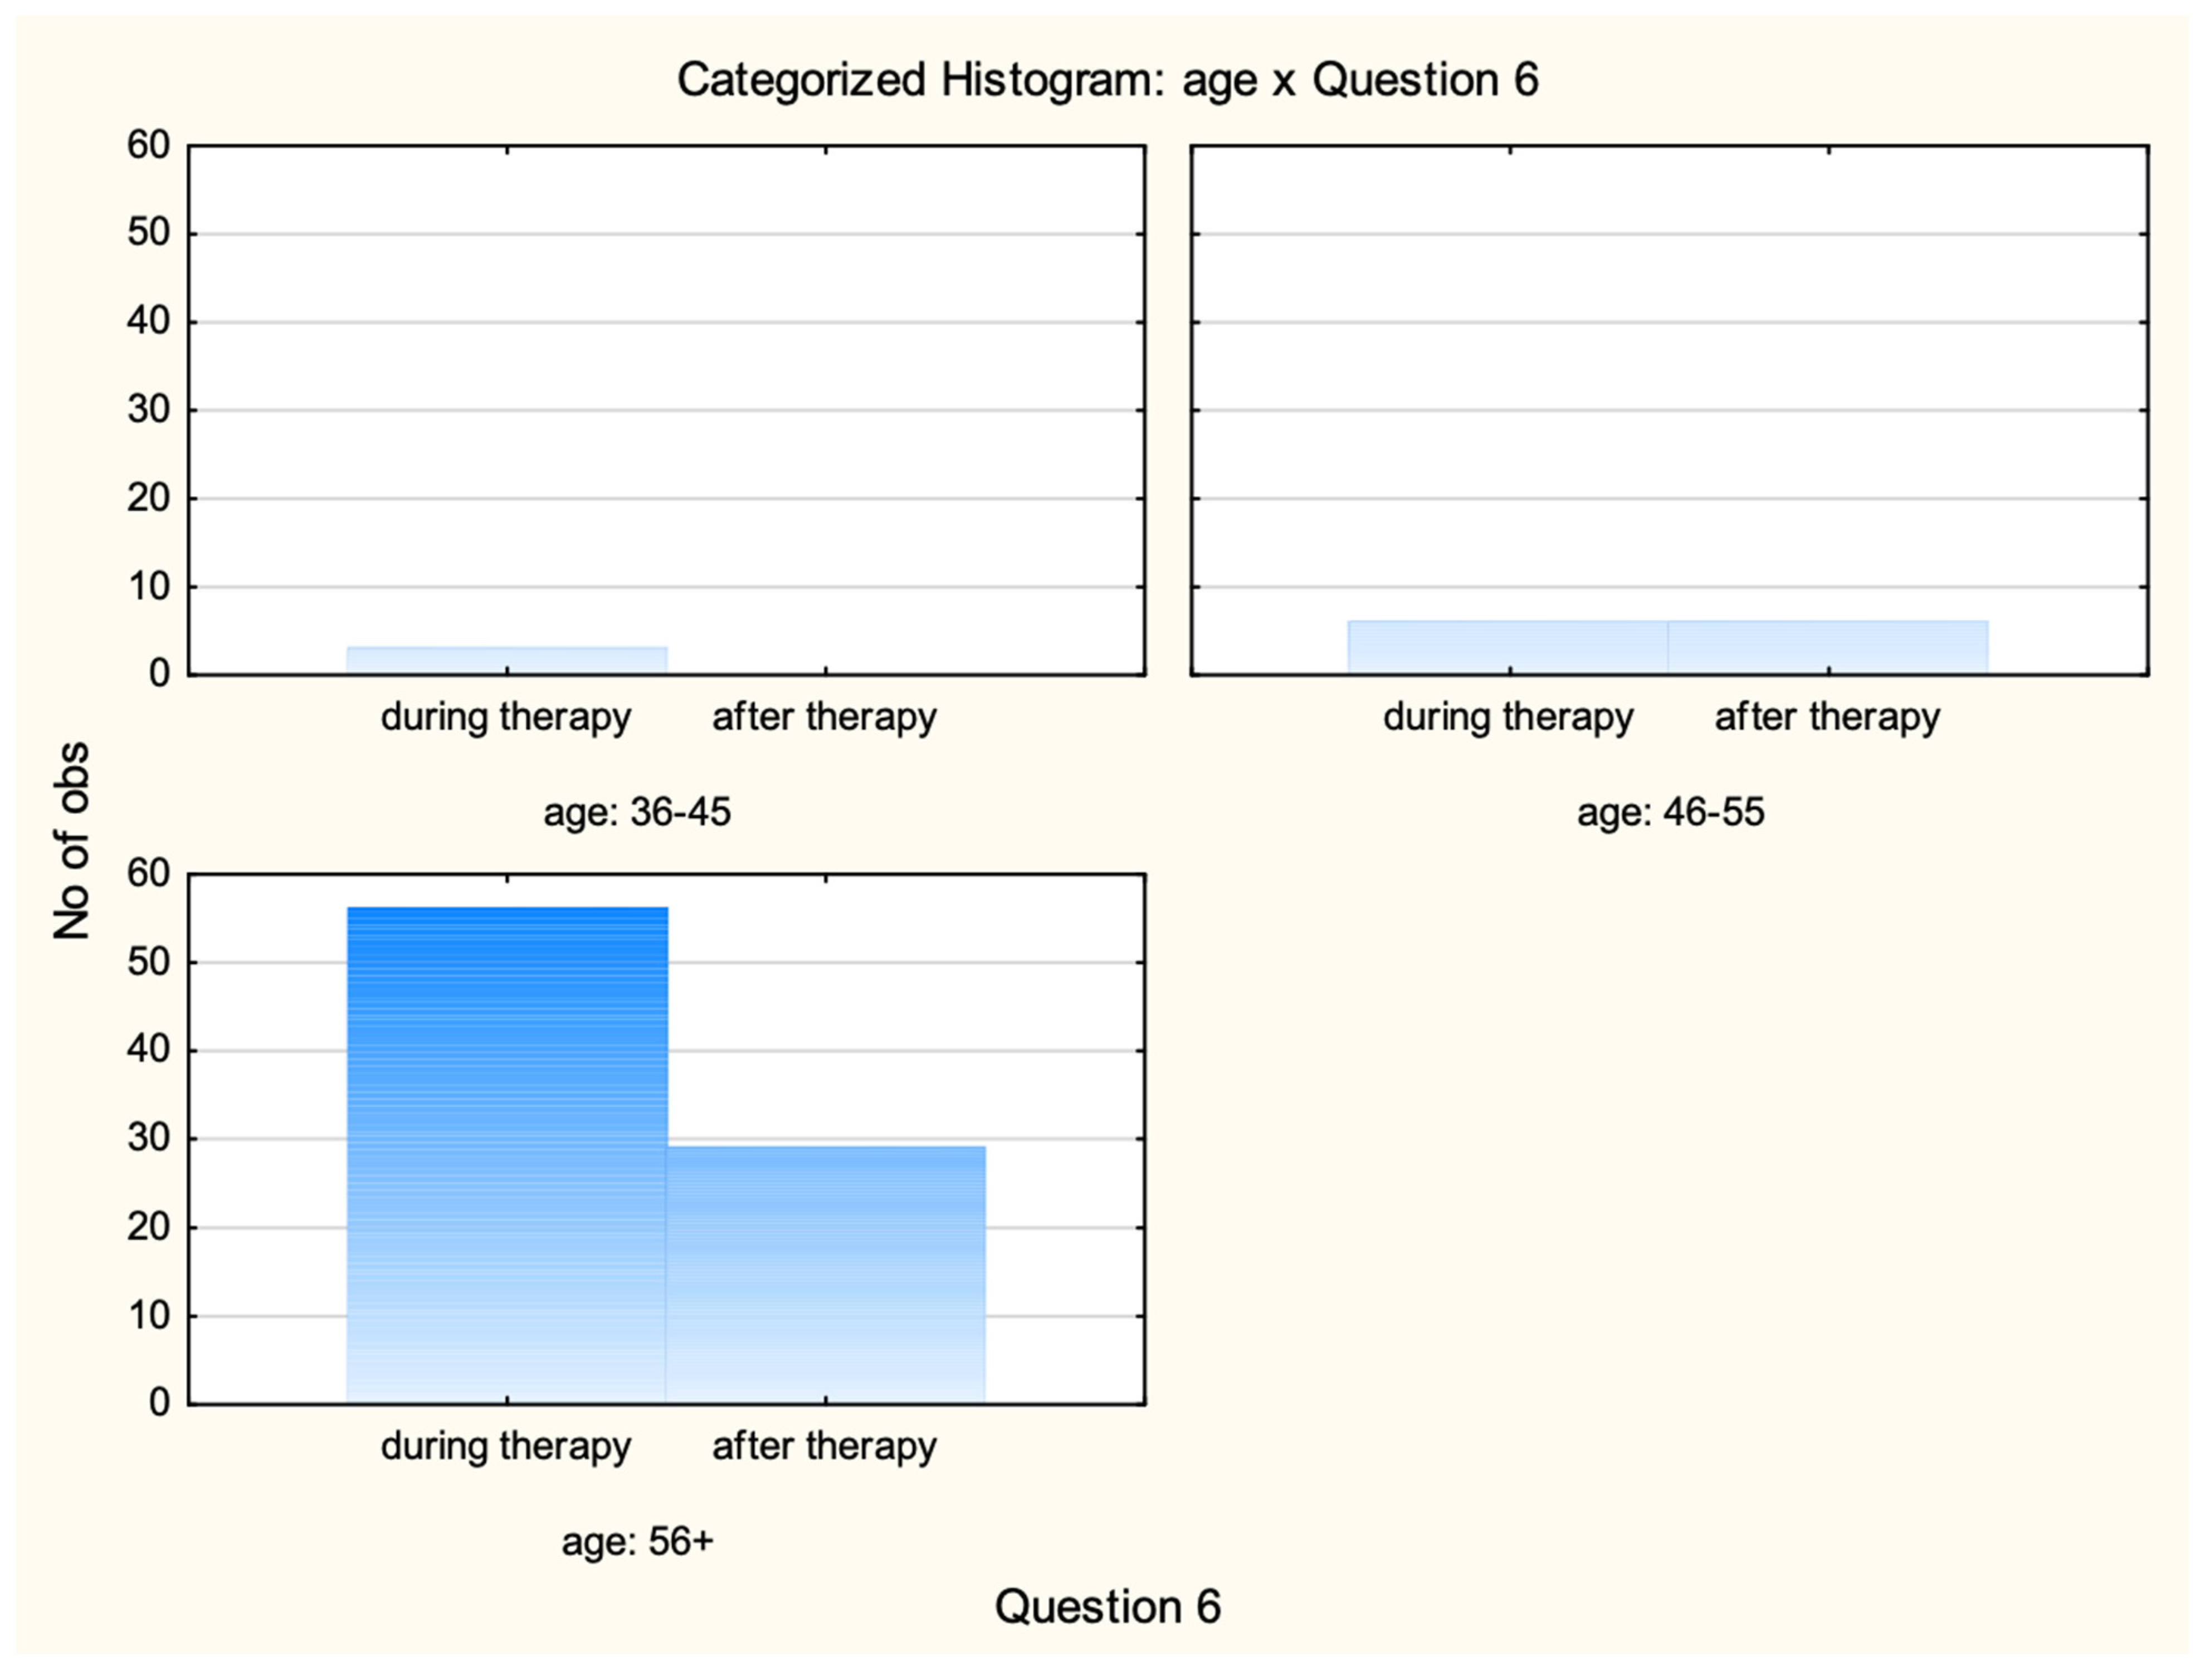Click "during therapy" label under age 36-45 panel
Screen dimensions: 2205x1680
coord(506,718)
